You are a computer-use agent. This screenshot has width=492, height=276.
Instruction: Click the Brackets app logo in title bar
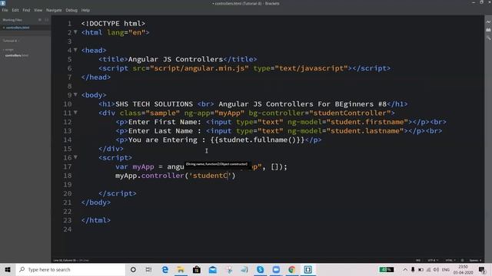click(x=3, y=3)
